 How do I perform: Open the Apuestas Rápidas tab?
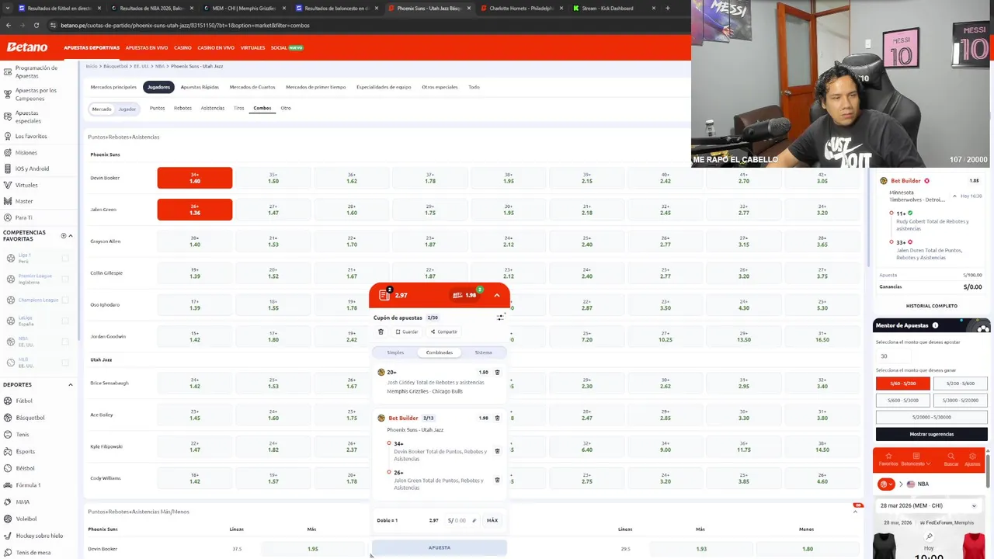tap(200, 87)
